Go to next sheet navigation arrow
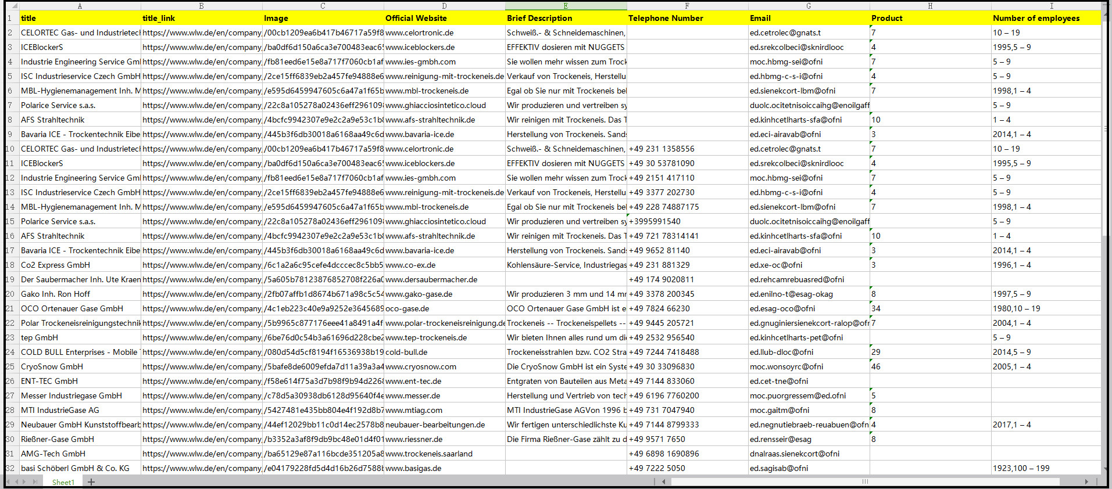Screen dimensions: 1112x489 click(x=24, y=482)
